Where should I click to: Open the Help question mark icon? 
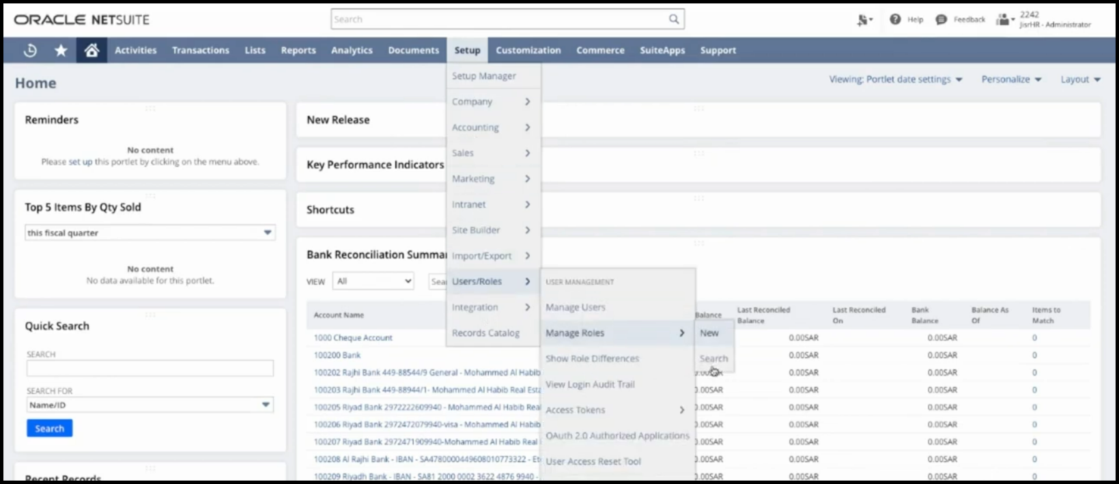coord(895,20)
